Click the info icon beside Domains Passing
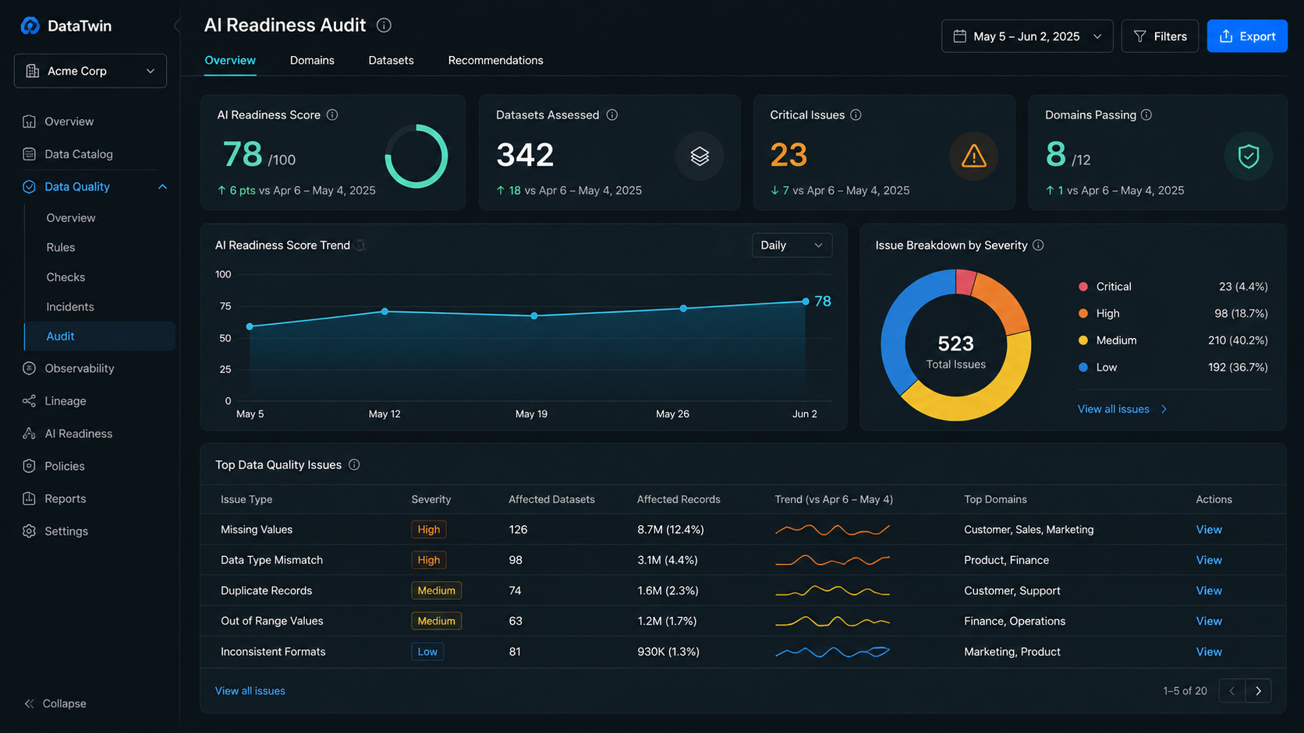The image size is (1304, 733). [1146, 115]
